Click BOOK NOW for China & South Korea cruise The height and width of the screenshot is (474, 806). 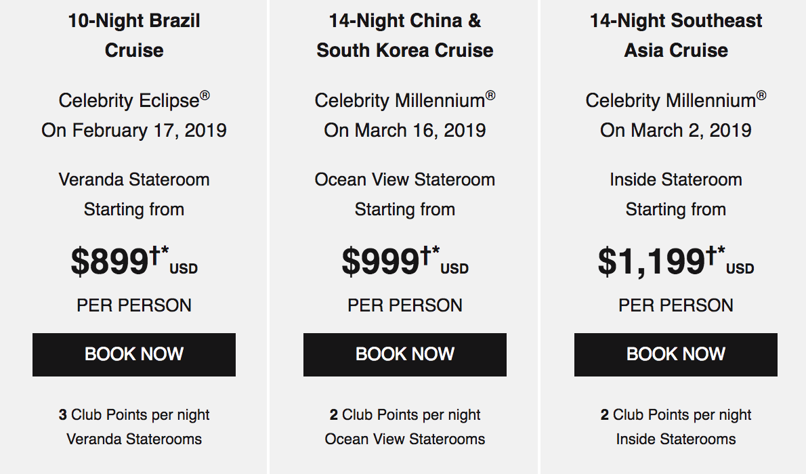pos(404,354)
